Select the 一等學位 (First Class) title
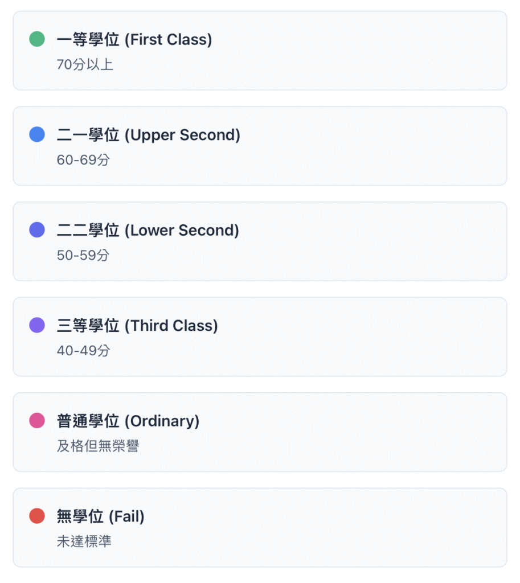 pyautogui.click(x=134, y=40)
